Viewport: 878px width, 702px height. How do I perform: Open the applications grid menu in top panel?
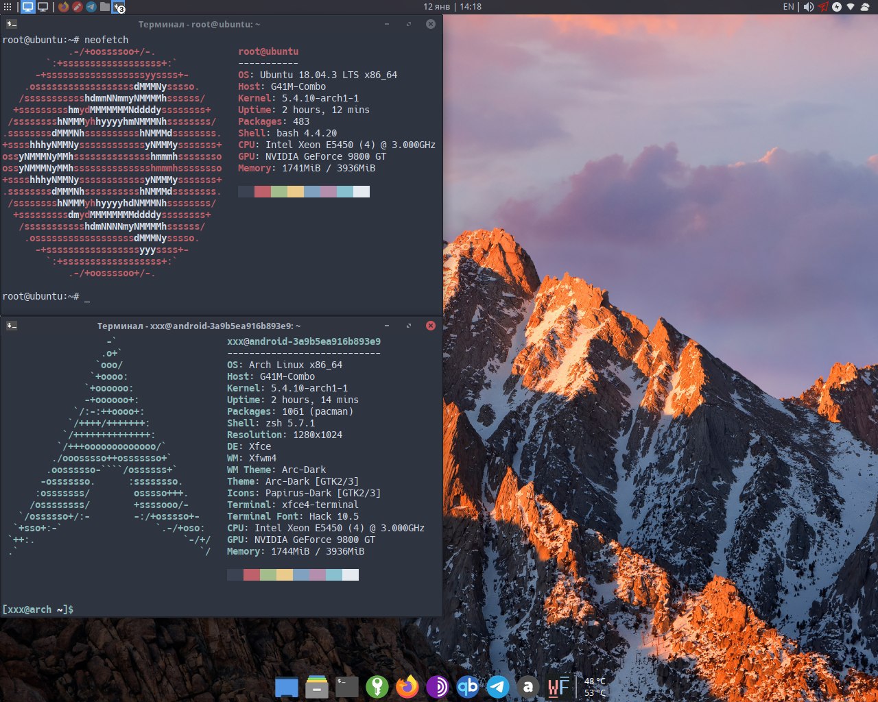click(8, 7)
